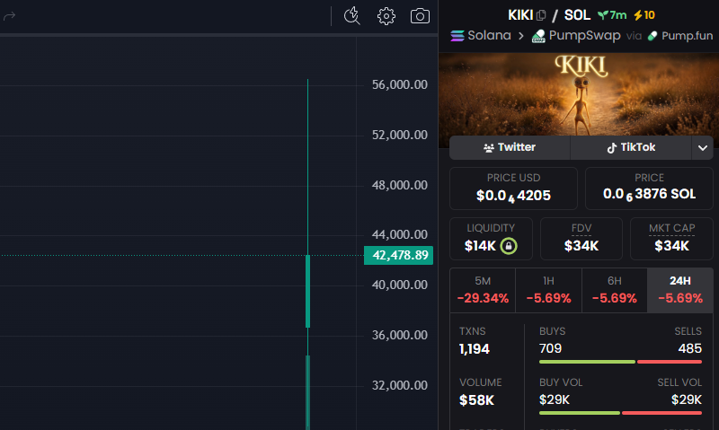The image size is (719, 430).
Task: Click the PumpSwap logo icon
Action: (x=538, y=36)
